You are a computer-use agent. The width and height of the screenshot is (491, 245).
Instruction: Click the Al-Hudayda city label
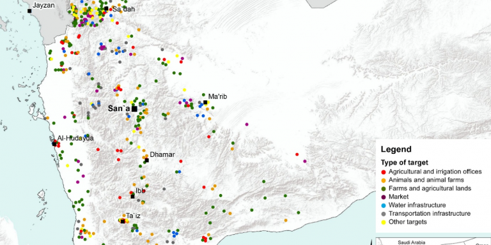pyautogui.click(x=75, y=138)
